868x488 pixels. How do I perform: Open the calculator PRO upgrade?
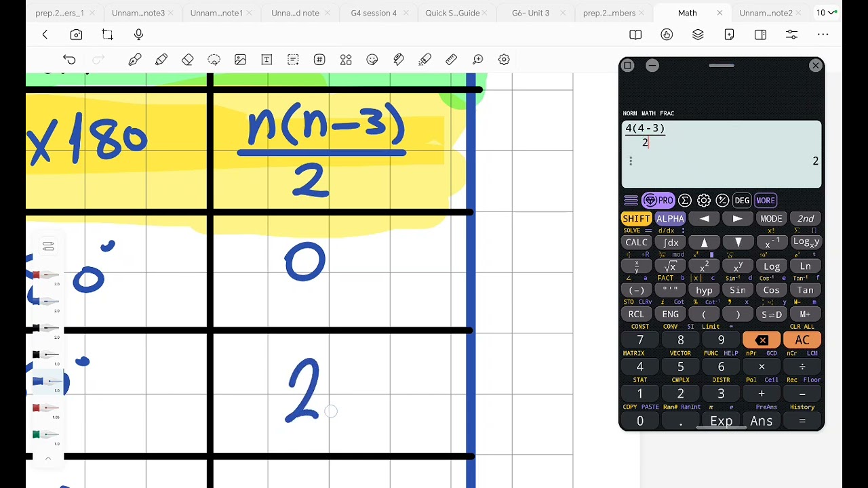click(658, 201)
